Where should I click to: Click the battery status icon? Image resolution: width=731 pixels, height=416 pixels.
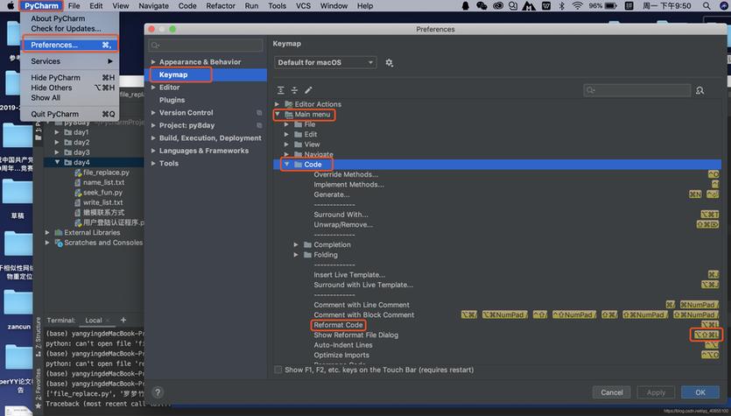pos(611,5)
